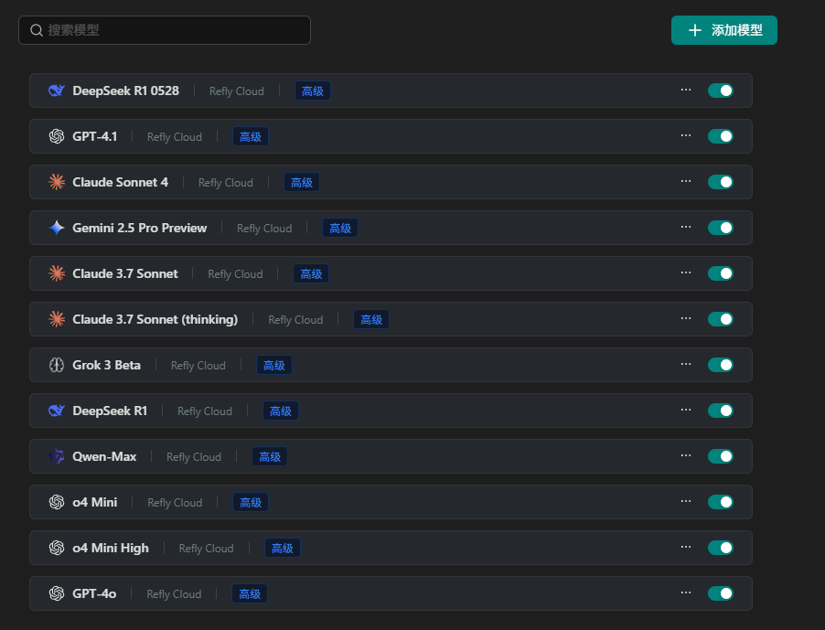Turn off the toggle for Claude 3.7 Sonnet without (thinking)

[x=721, y=274]
